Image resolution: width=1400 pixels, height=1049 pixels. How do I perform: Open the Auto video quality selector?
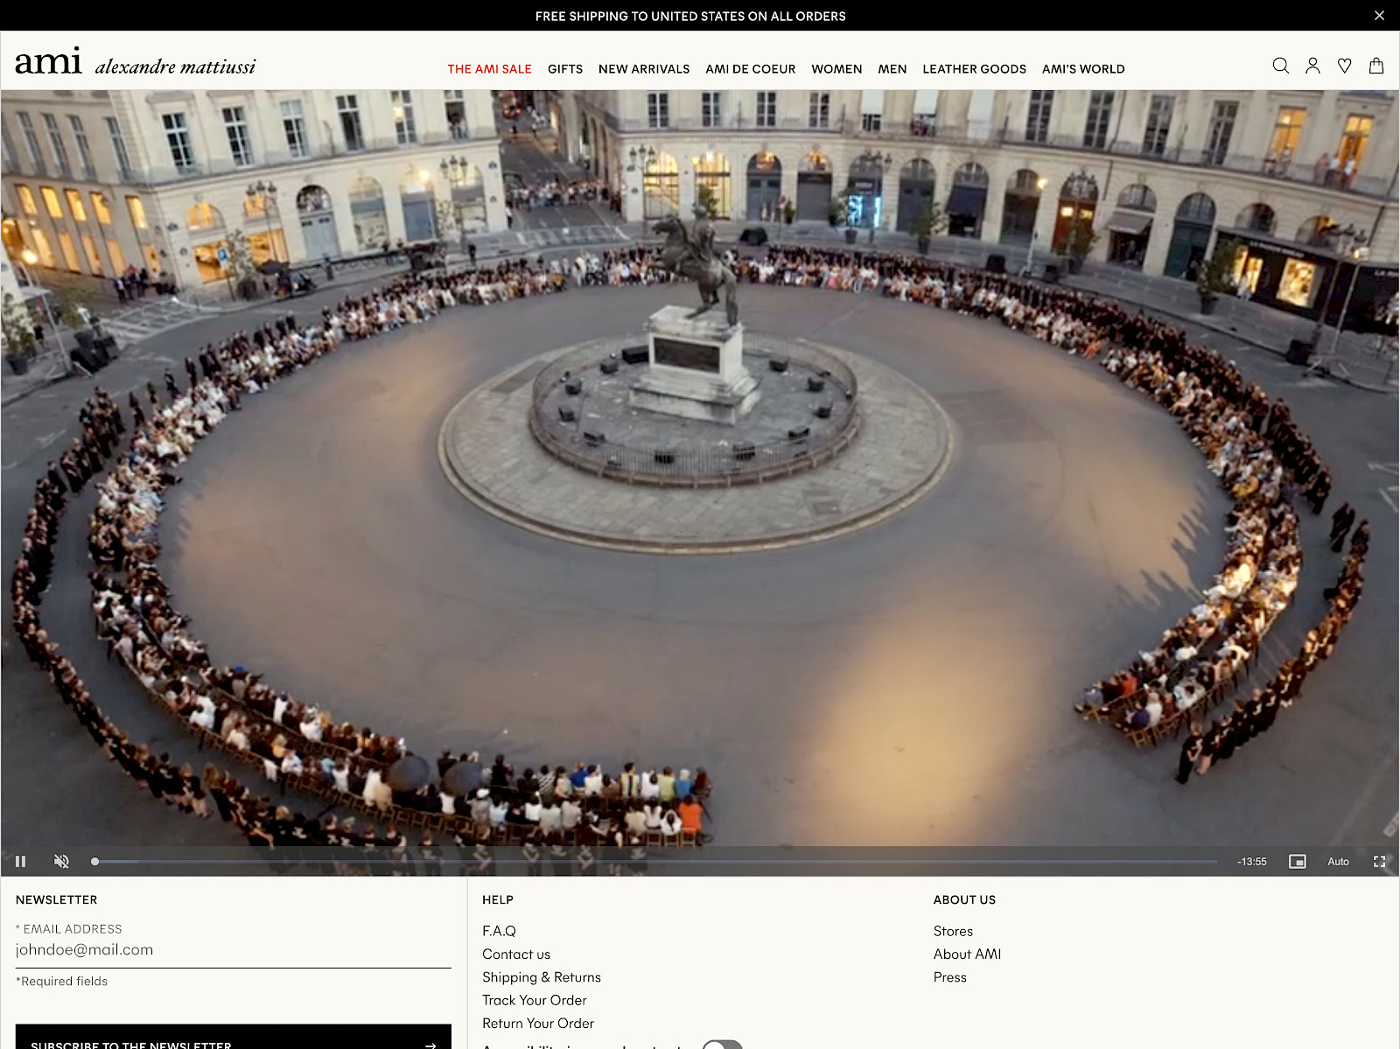(1337, 862)
